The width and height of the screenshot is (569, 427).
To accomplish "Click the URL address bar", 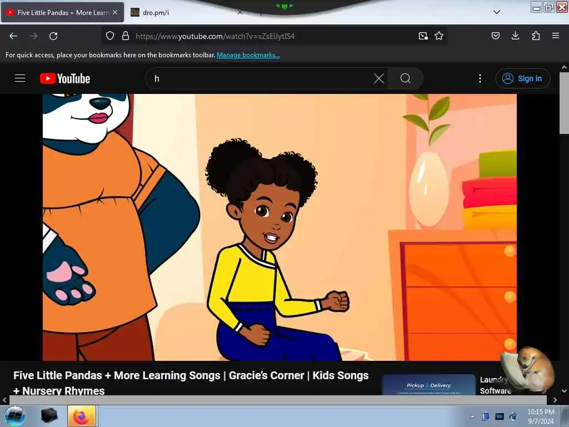I will tap(274, 36).
